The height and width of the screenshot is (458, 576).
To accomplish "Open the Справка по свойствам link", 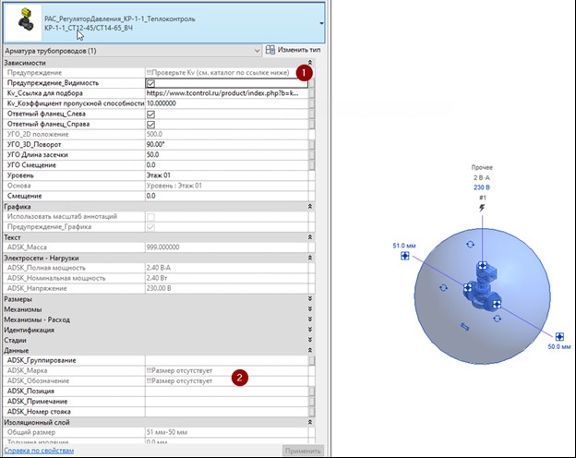I will [x=39, y=451].
